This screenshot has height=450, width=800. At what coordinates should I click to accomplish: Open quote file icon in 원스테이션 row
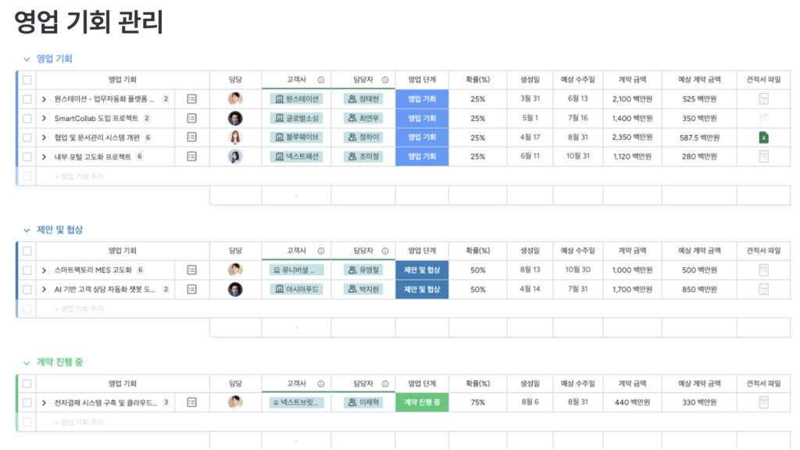click(x=764, y=99)
